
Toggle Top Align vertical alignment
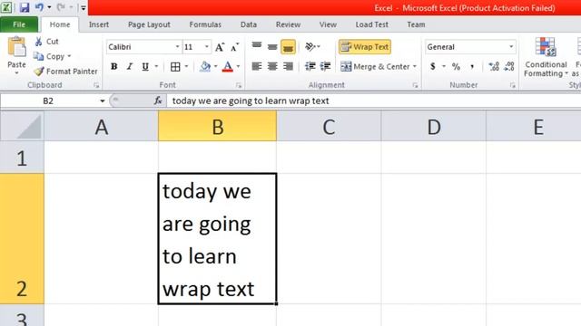tap(257, 46)
